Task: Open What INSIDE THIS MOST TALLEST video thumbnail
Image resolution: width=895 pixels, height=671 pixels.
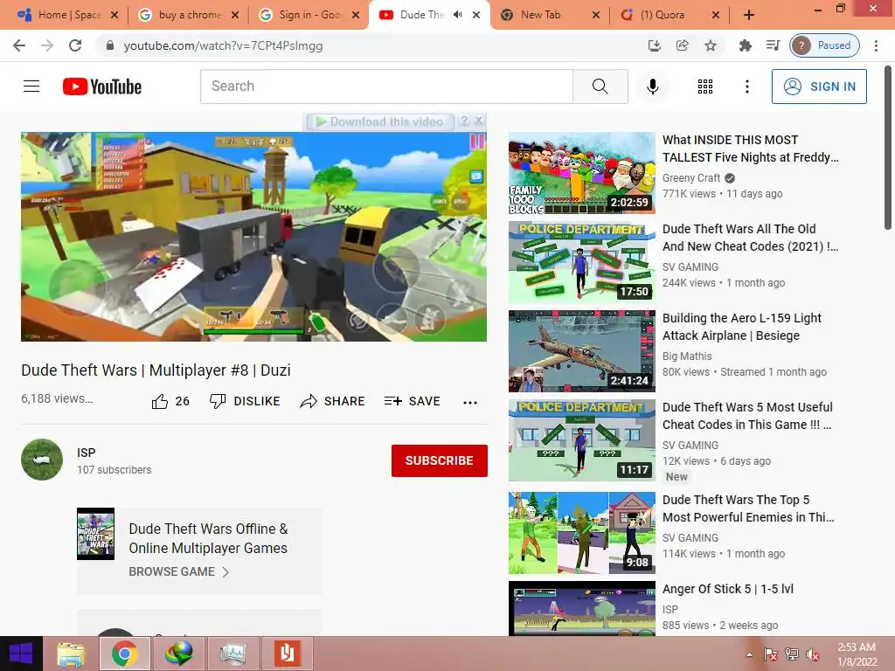Action: tap(581, 173)
